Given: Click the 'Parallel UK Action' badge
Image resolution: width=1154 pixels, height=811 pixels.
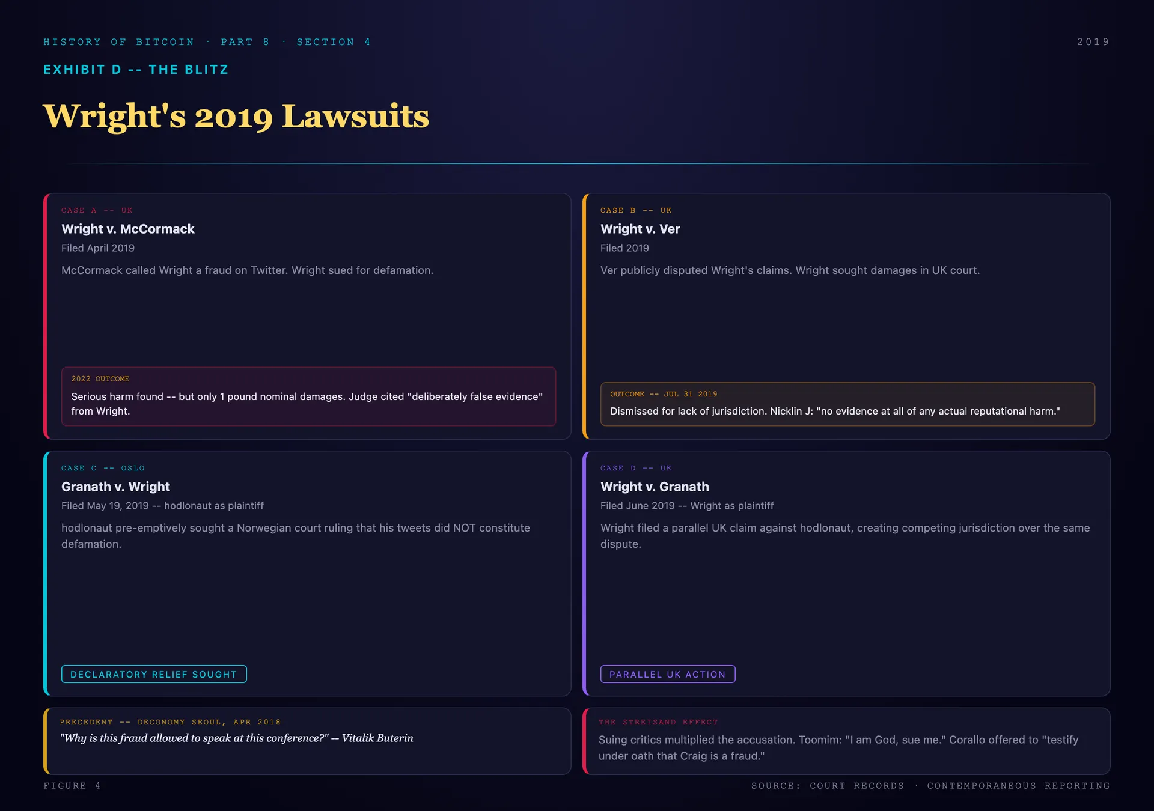Looking at the screenshot, I should pos(668,674).
